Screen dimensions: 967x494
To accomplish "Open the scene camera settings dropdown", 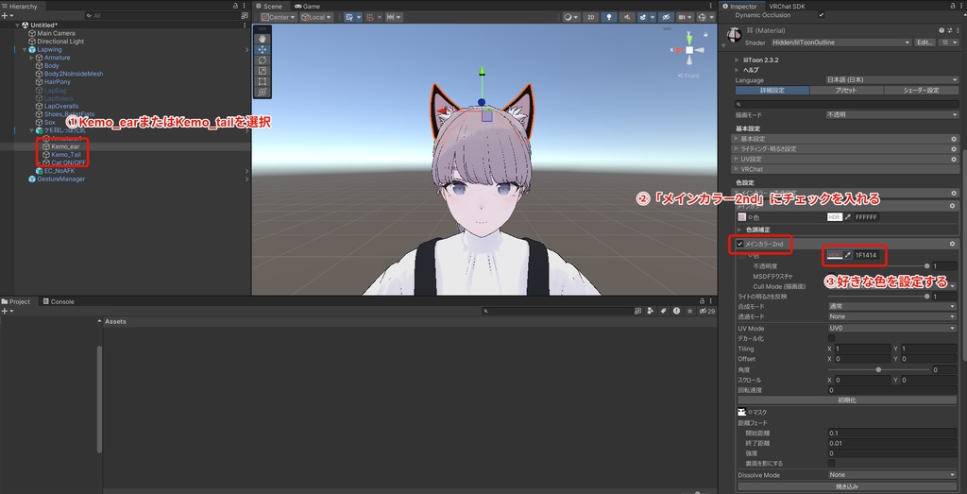I will pyautogui.click(x=685, y=17).
